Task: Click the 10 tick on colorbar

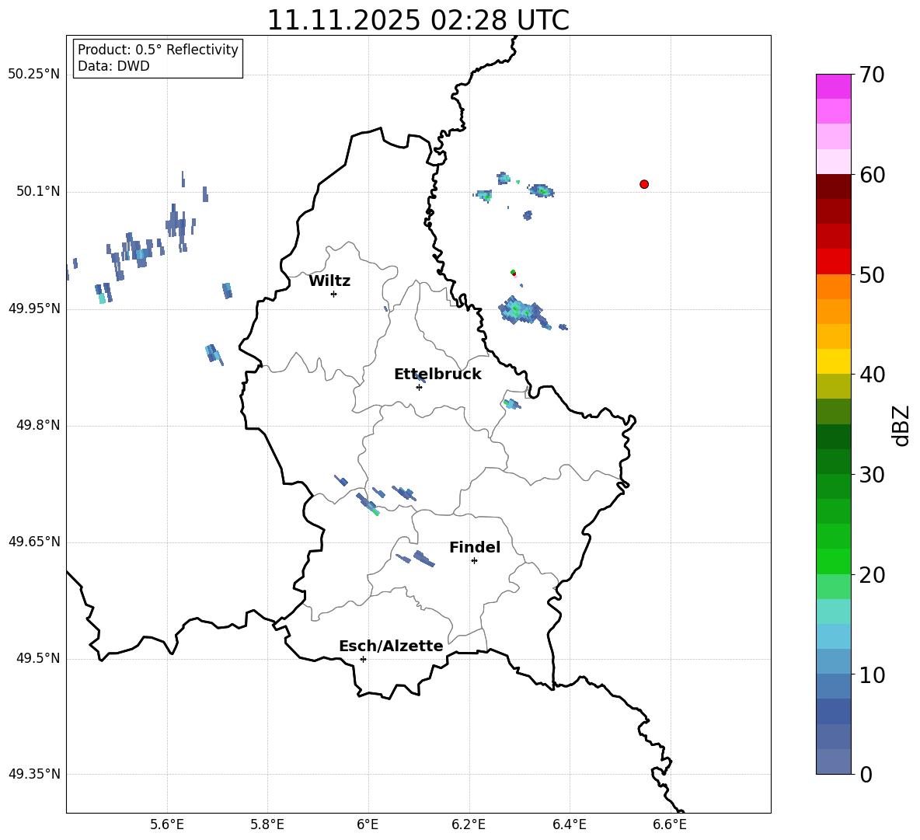Action: pos(873,674)
